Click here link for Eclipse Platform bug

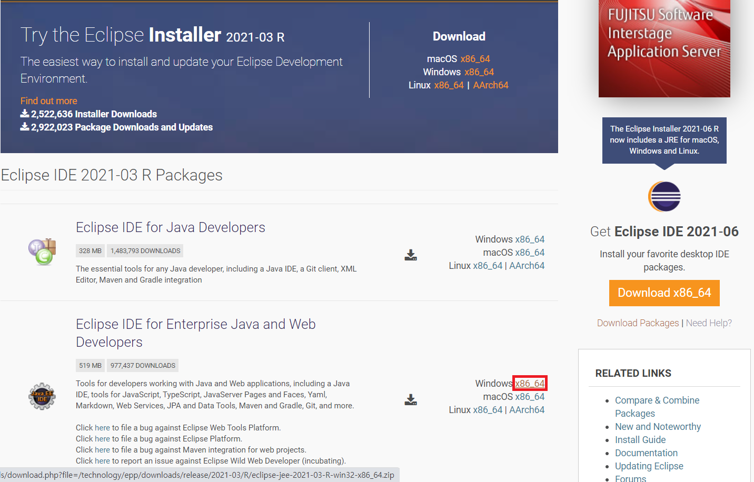103,439
